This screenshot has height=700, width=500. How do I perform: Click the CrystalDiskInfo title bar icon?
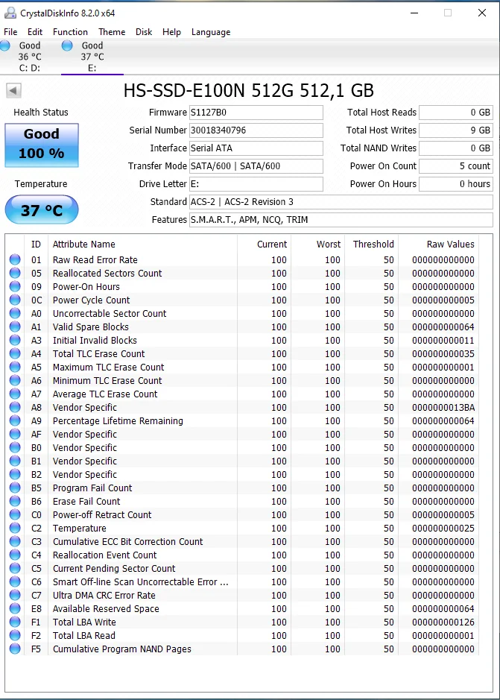pos(10,13)
